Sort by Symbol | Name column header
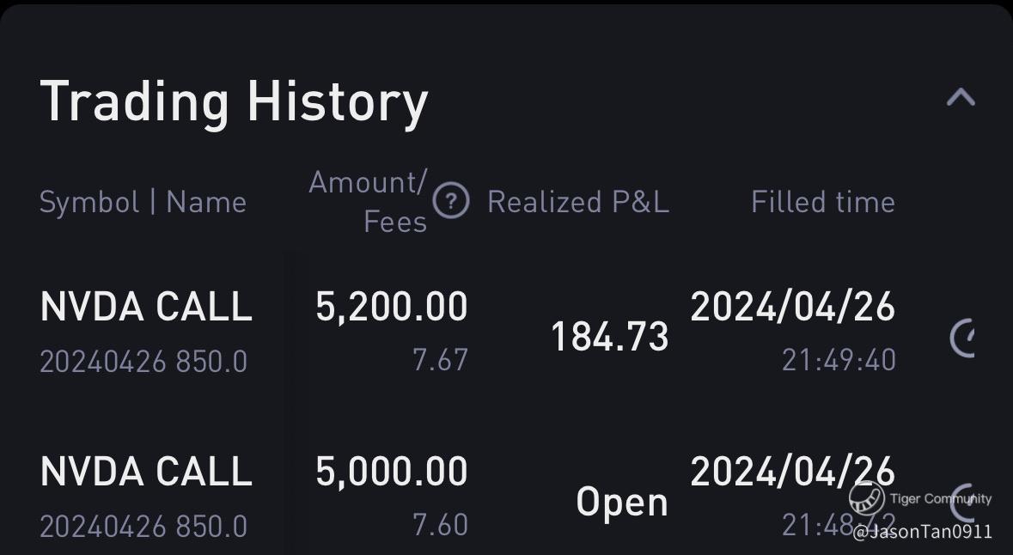Image resolution: width=1013 pixels, height=555 pixels. (143, 203)
